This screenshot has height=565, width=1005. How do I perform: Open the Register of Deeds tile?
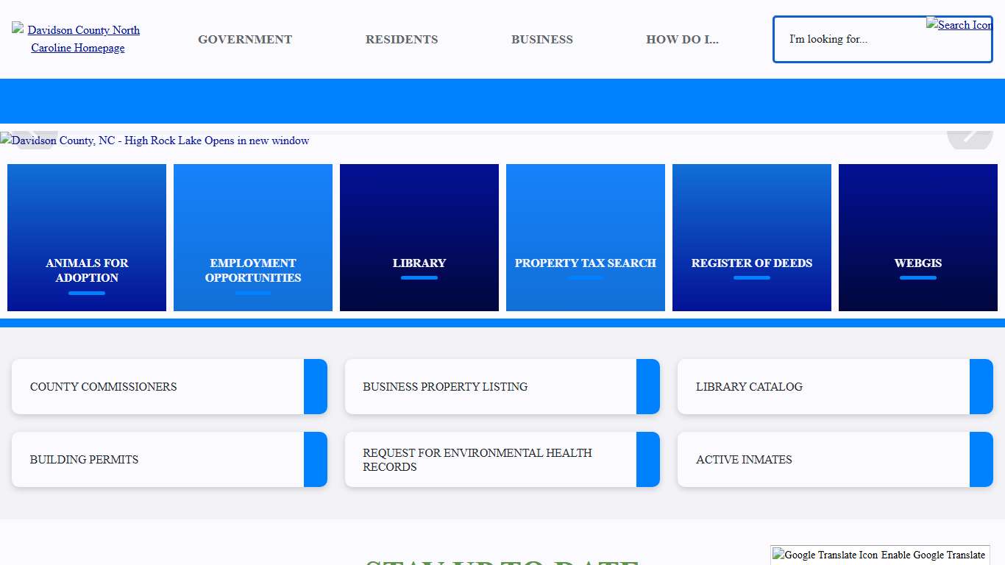[751, 238]
